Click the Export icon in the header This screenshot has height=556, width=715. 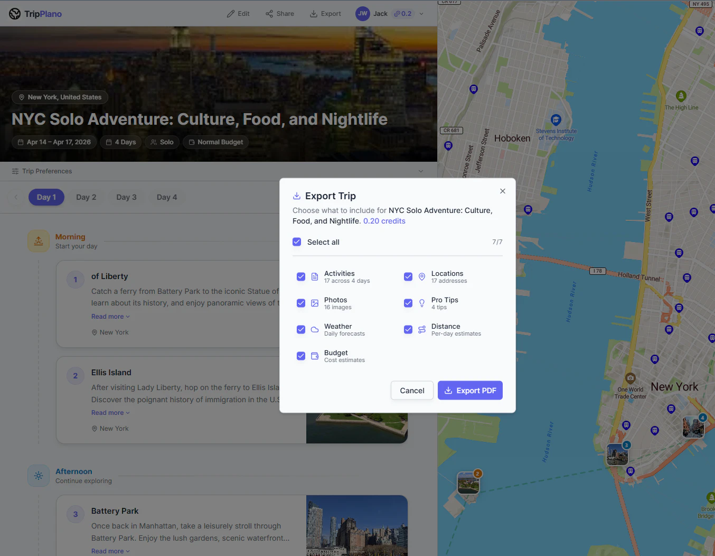click(313, 14)
